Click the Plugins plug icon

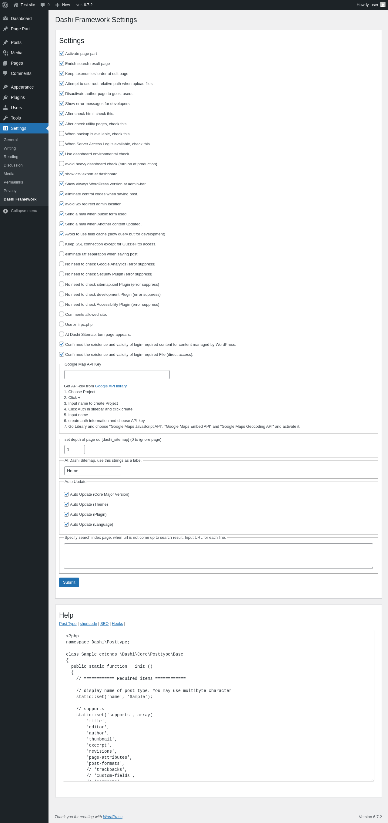(5, 97)
